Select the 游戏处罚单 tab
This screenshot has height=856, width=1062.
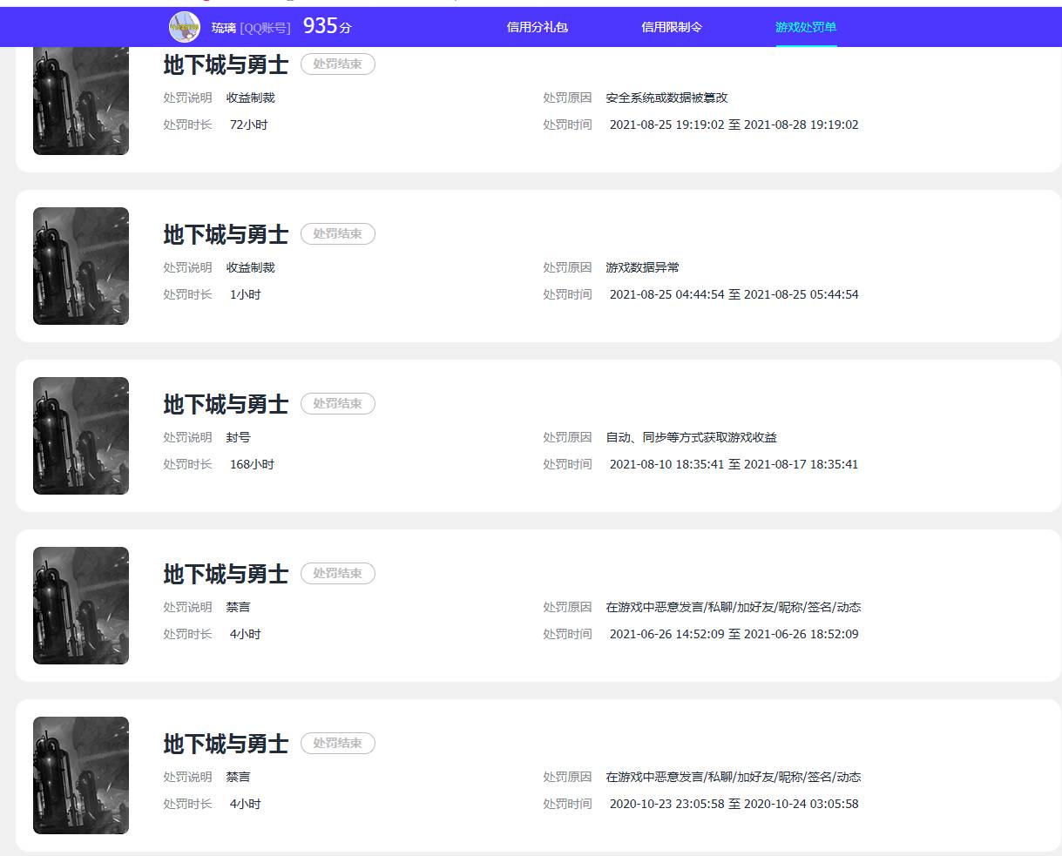[806, 27]
